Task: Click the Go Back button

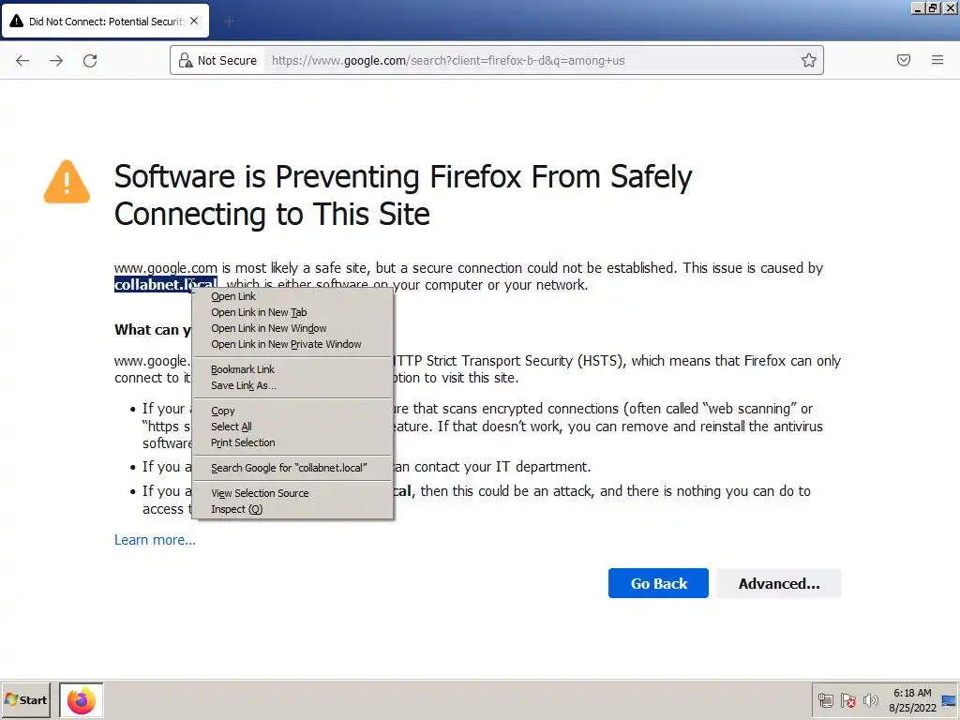Action: point(658,583)
